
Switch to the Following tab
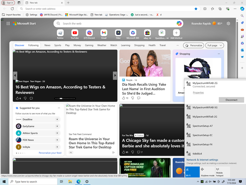click(x=33, y=45)
